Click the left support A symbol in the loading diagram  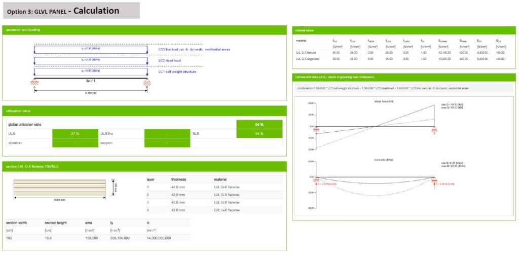tap(34, 82)
